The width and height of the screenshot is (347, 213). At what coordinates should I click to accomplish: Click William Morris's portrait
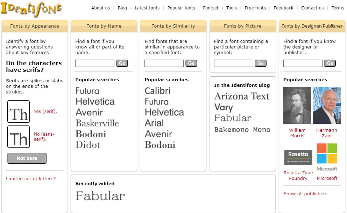coord(297,105)
